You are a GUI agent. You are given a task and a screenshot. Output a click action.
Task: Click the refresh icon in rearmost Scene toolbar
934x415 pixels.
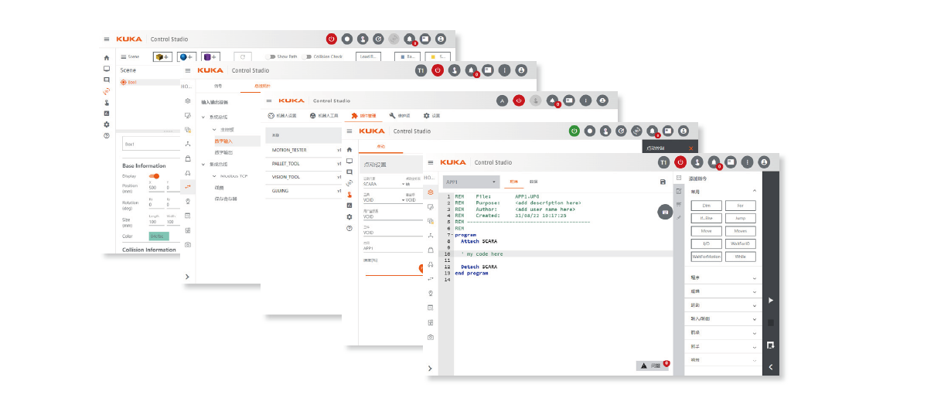coord(243,56)
